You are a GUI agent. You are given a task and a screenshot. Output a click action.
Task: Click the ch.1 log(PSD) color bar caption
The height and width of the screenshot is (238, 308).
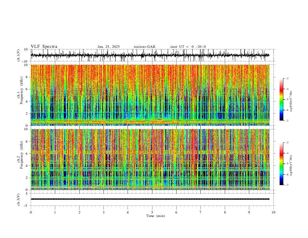click(x=291, y=101)
